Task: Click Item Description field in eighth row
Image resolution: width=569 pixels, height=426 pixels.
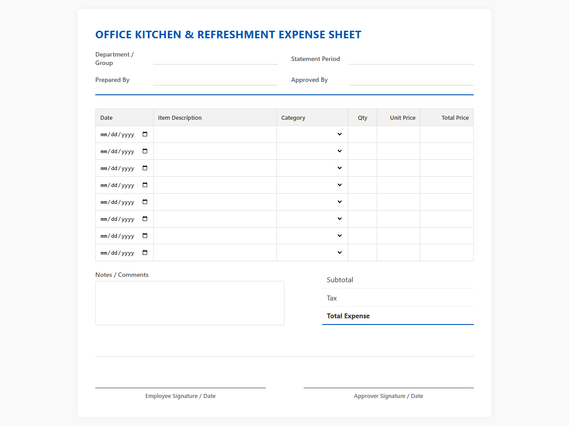Action: 215,253
